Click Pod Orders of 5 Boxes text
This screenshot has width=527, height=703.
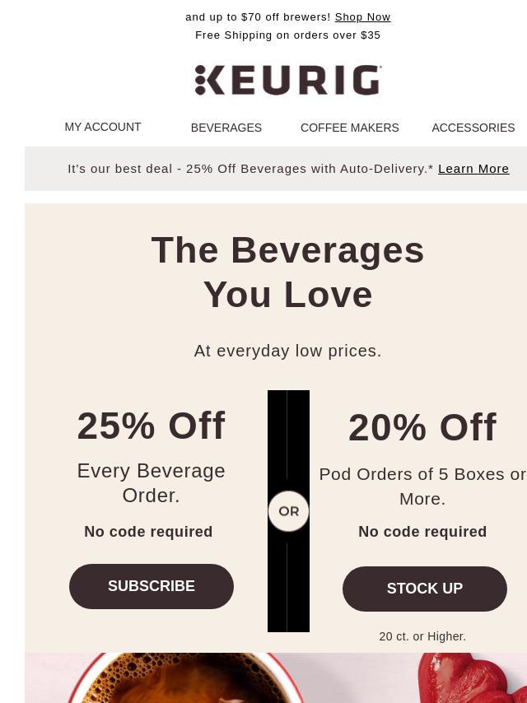pos(422,487)
